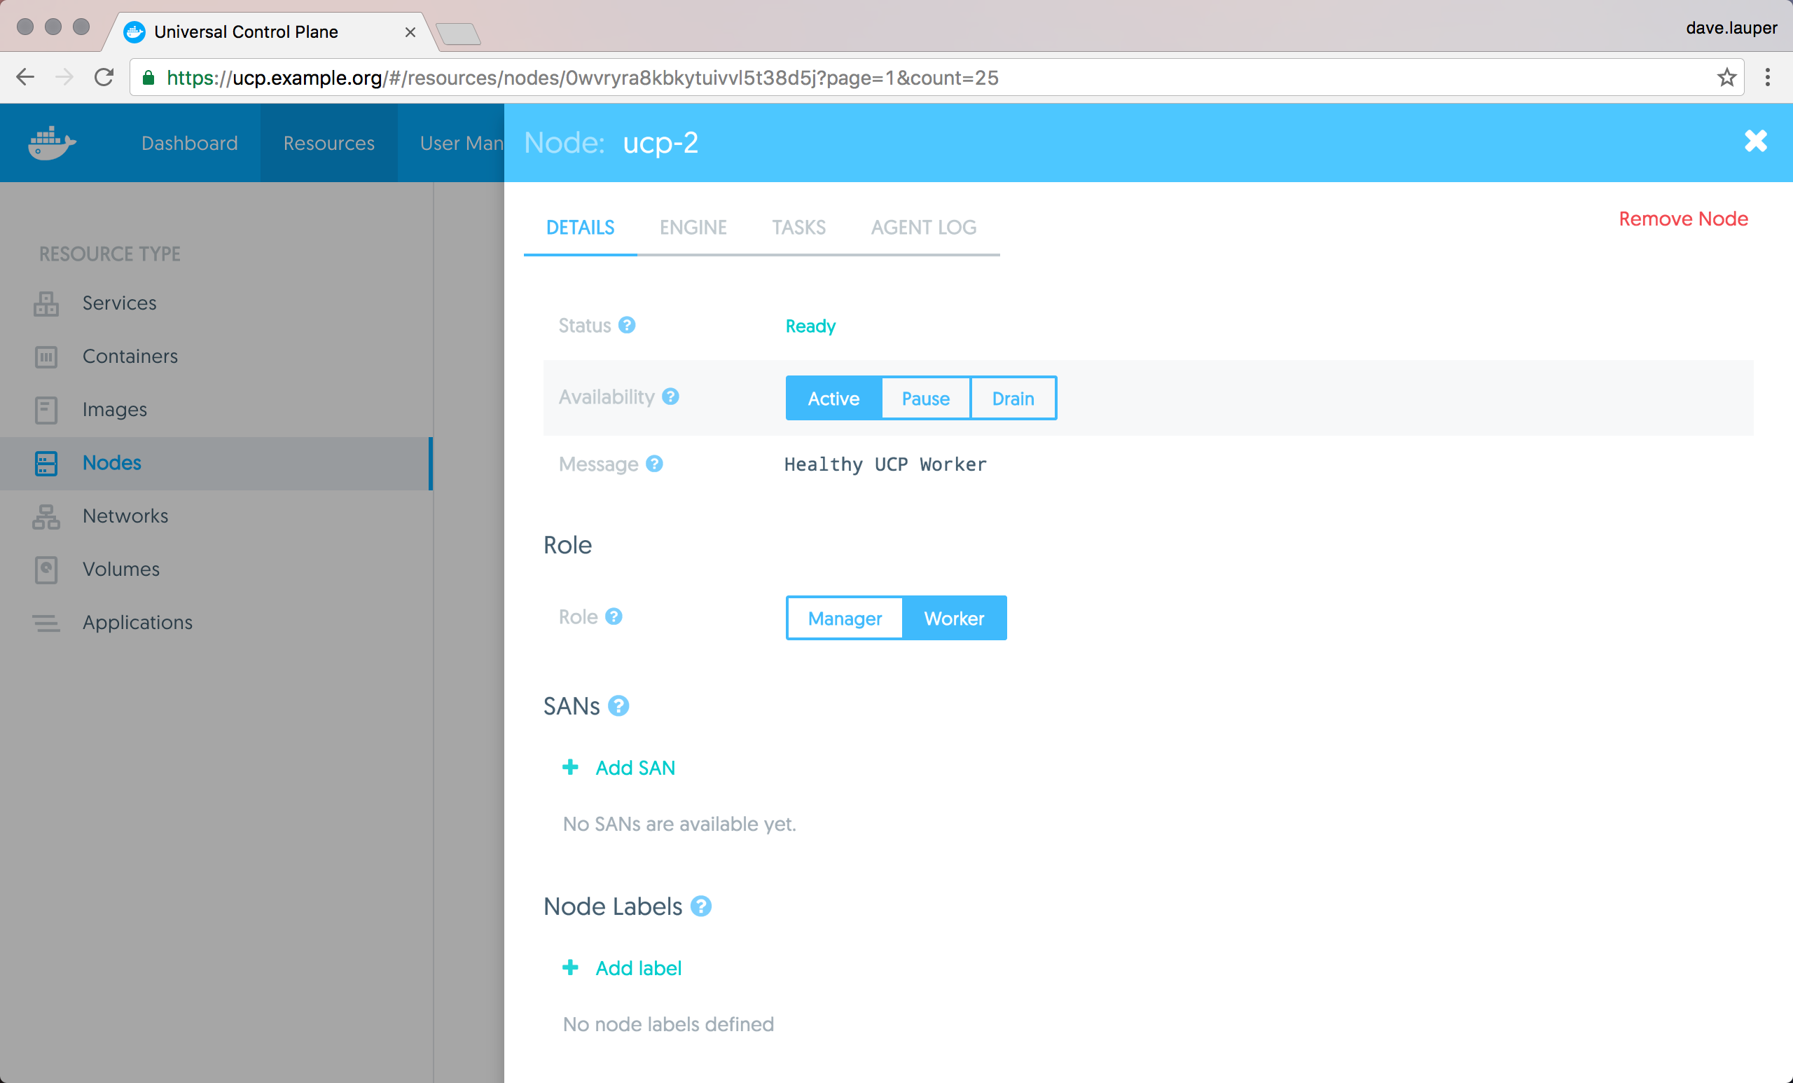Click the Node Labels help icon
The width and height of the screenshot is (1793, 1083).
click(x=701, y=906)
